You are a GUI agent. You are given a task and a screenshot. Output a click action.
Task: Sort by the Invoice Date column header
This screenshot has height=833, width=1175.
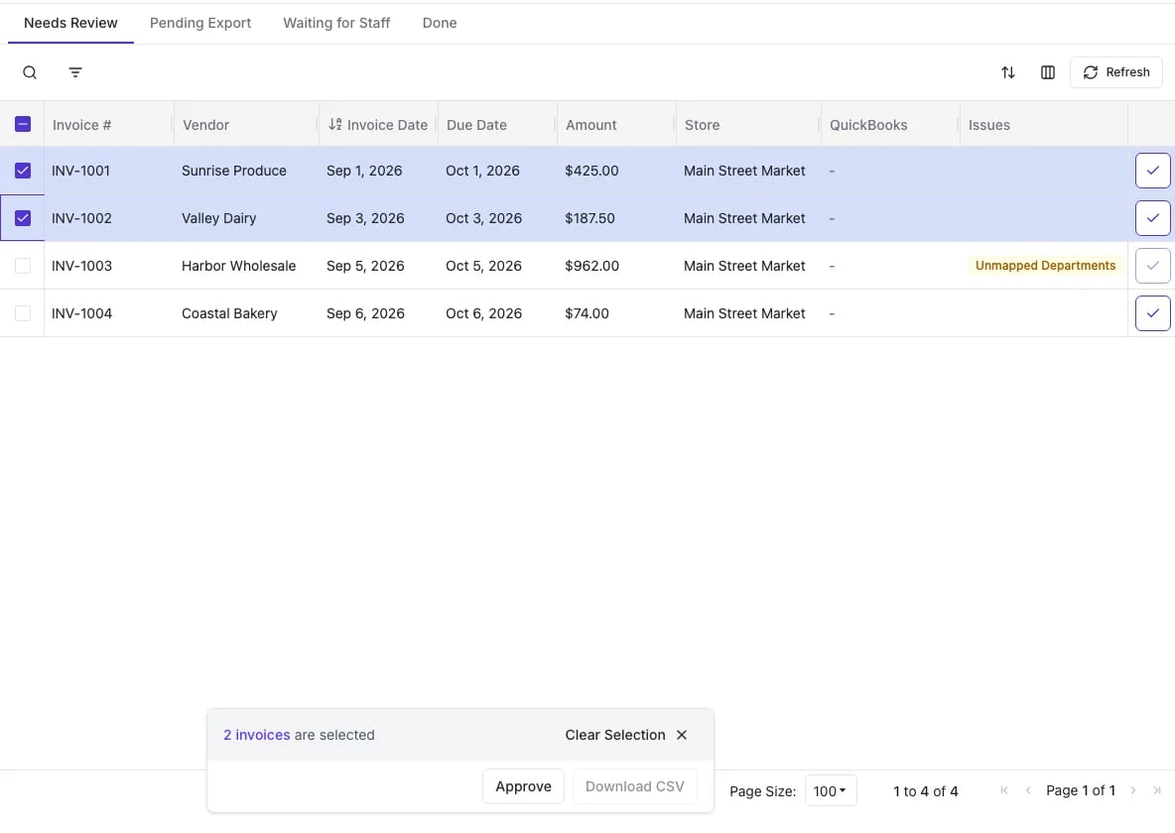coord(378,125)
